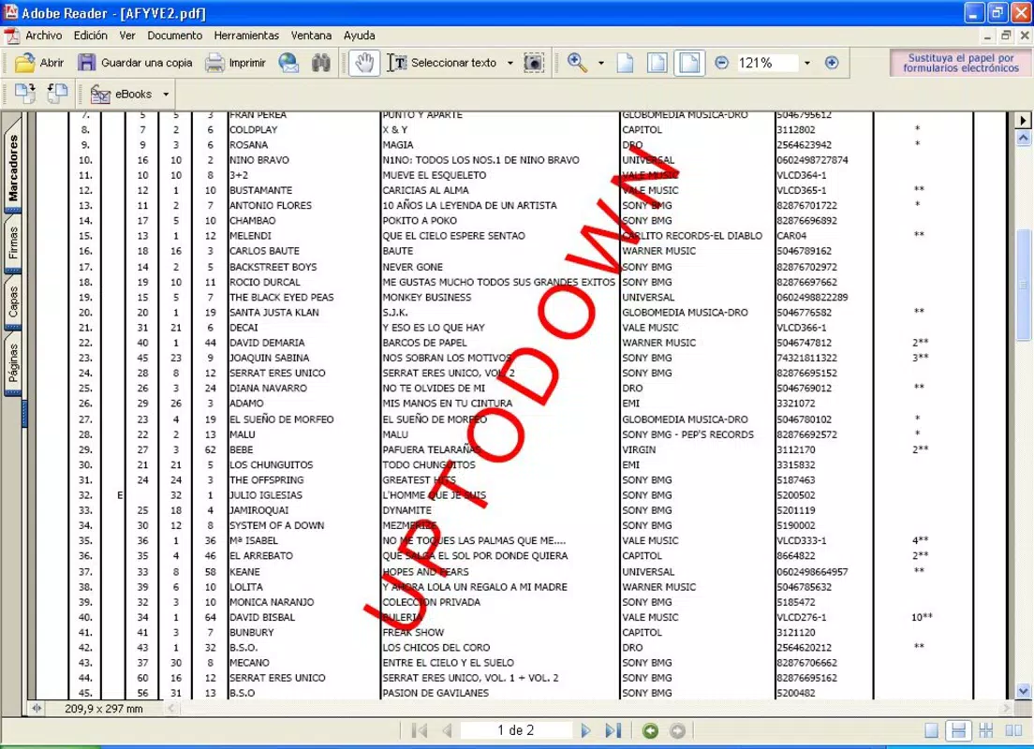The width and height of the screenshot is (1034, 749).
Task: Open the Firmas side tab
Action: [12, 243]
